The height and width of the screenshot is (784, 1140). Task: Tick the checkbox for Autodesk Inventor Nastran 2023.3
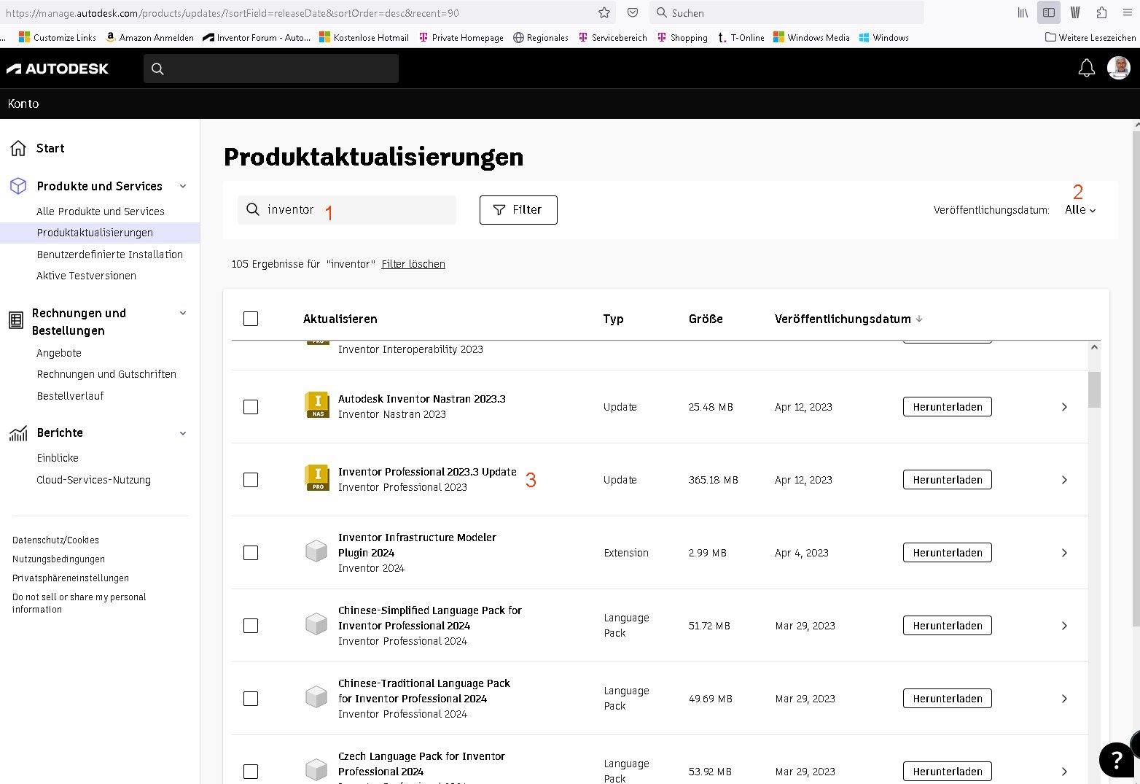click(251, 407)
